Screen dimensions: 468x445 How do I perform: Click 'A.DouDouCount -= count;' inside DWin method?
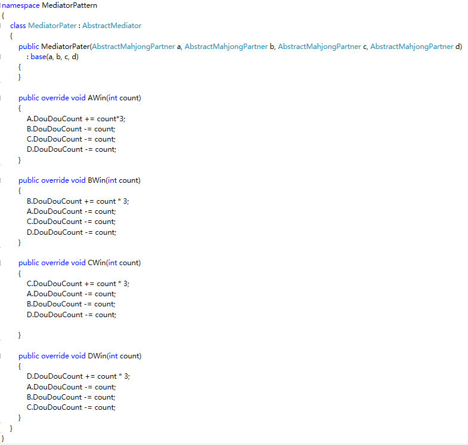(72, 387)
